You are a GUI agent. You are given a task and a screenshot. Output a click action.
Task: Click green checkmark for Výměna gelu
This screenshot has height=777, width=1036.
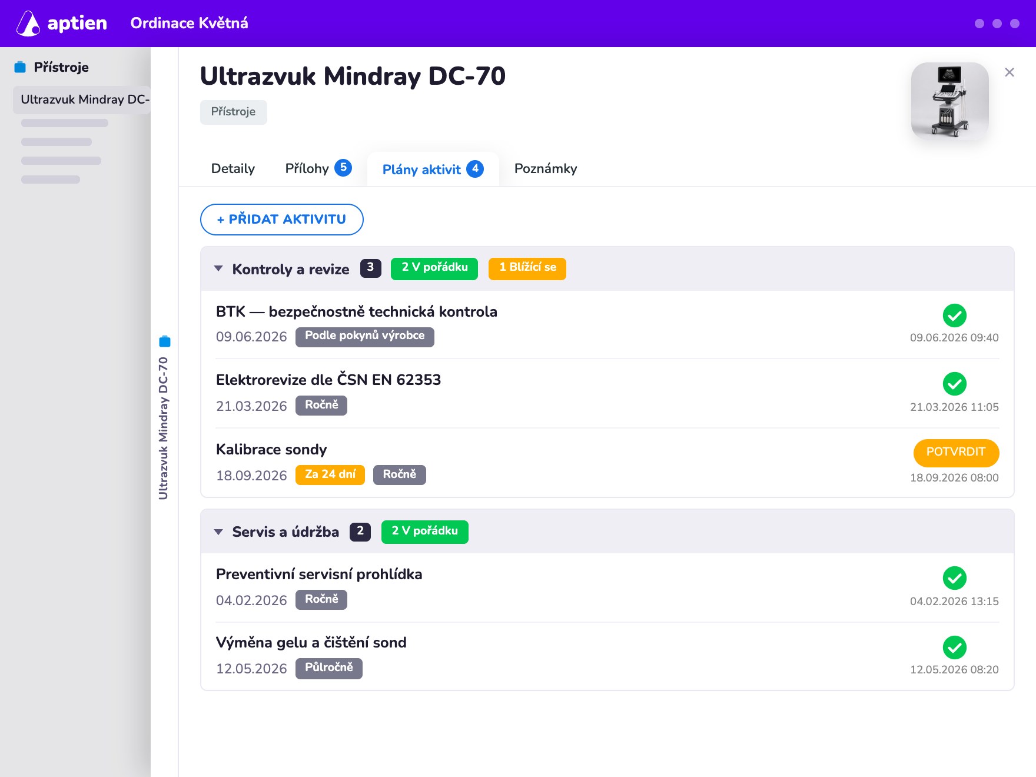955,647
